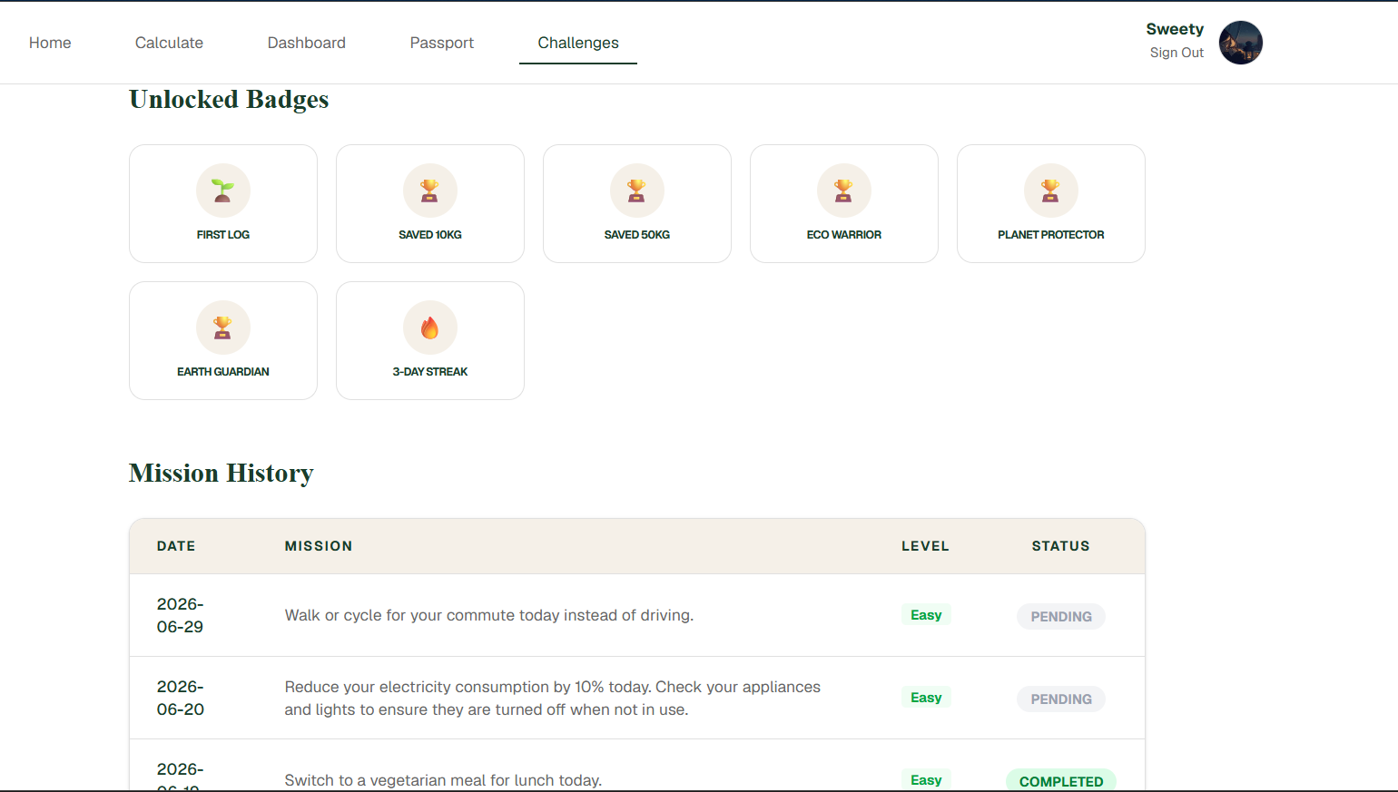
Task: Click the Planet Protector trophy icon
Action: (1051, 191)
